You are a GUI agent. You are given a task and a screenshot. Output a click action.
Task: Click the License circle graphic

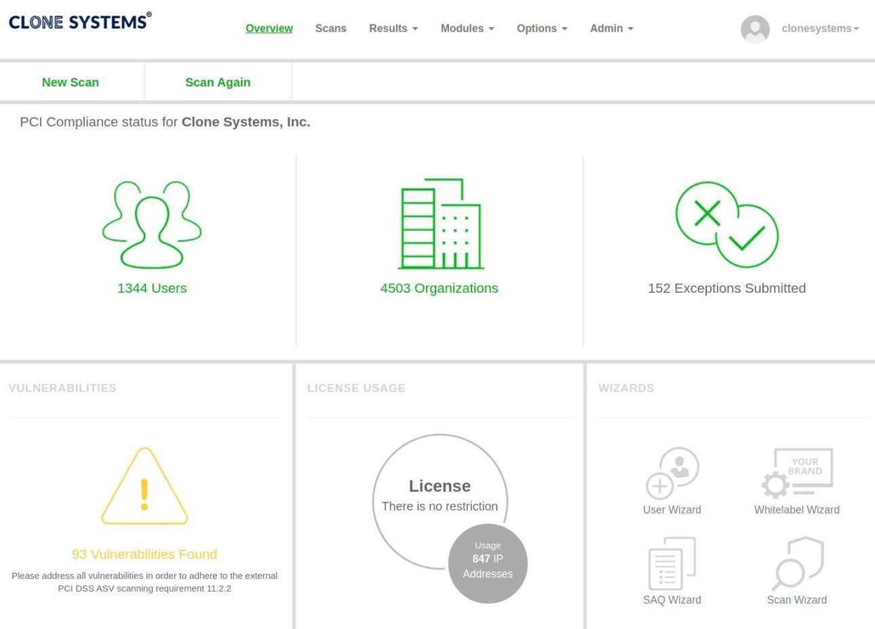pyautogui.click(x=440, y=502)
